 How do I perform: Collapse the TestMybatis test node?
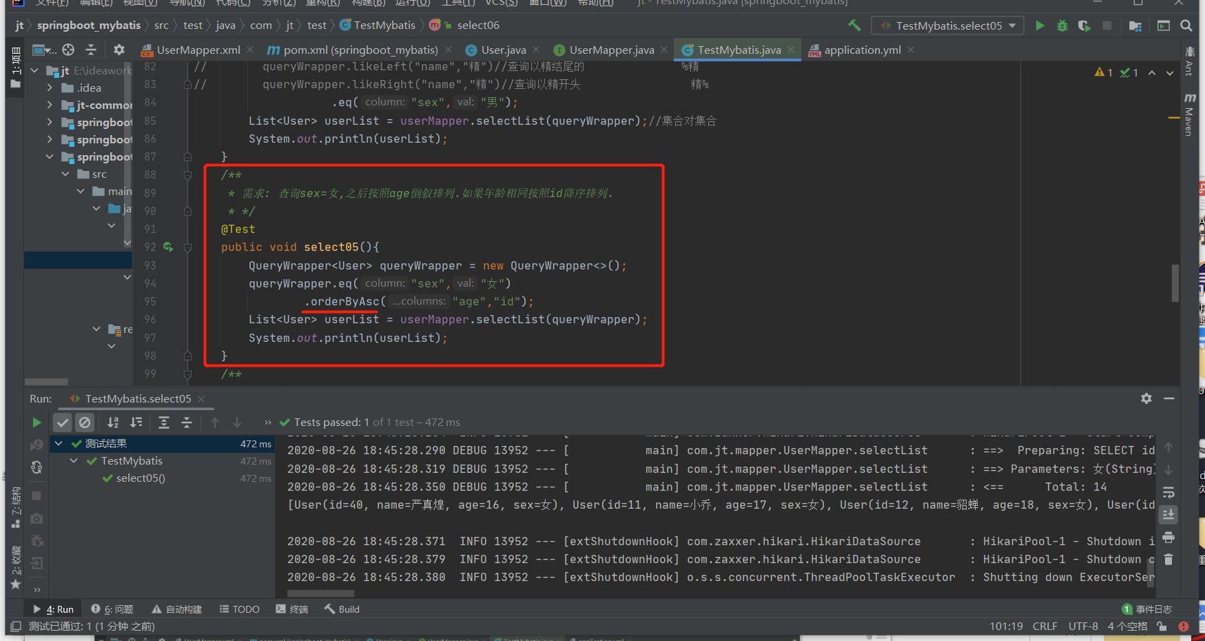(74, 460)
